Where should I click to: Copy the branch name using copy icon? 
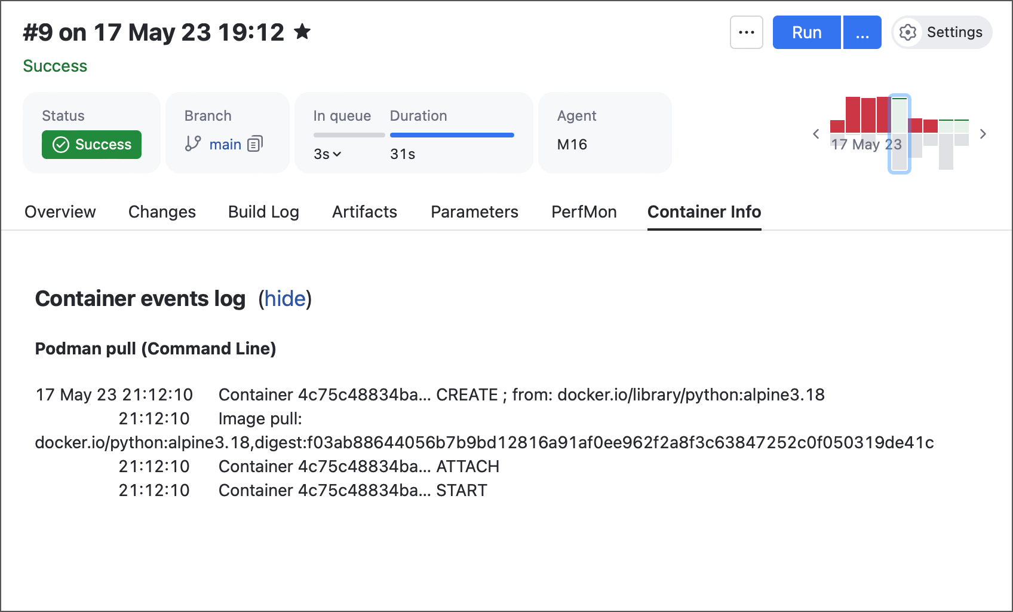click(x=255, y=144)
